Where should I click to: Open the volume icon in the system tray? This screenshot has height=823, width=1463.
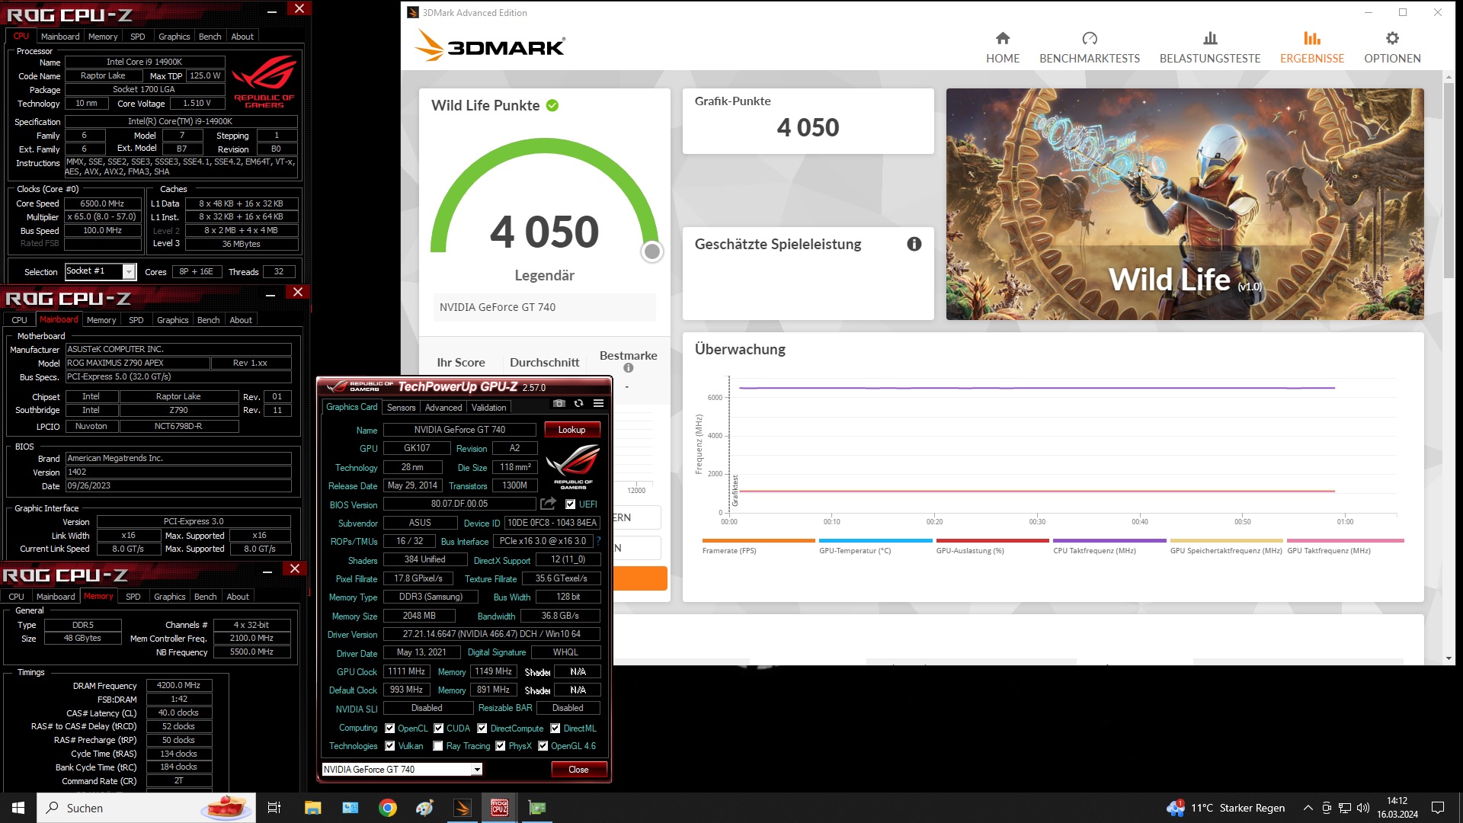1363,808
